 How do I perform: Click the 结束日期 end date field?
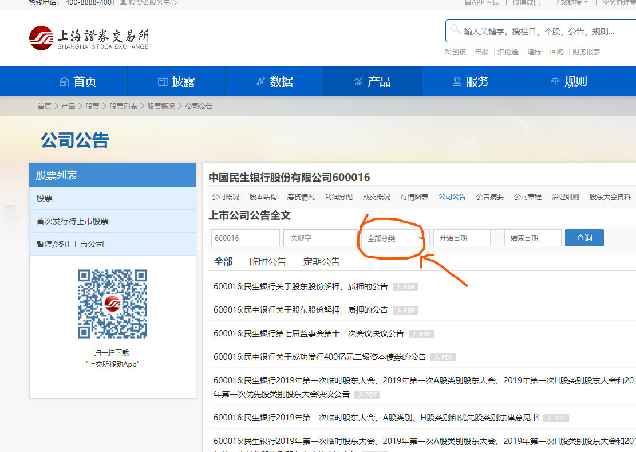click(533, 238)
